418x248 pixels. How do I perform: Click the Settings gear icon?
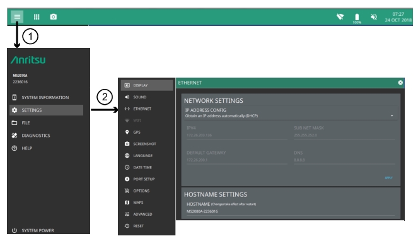point(15,110)
